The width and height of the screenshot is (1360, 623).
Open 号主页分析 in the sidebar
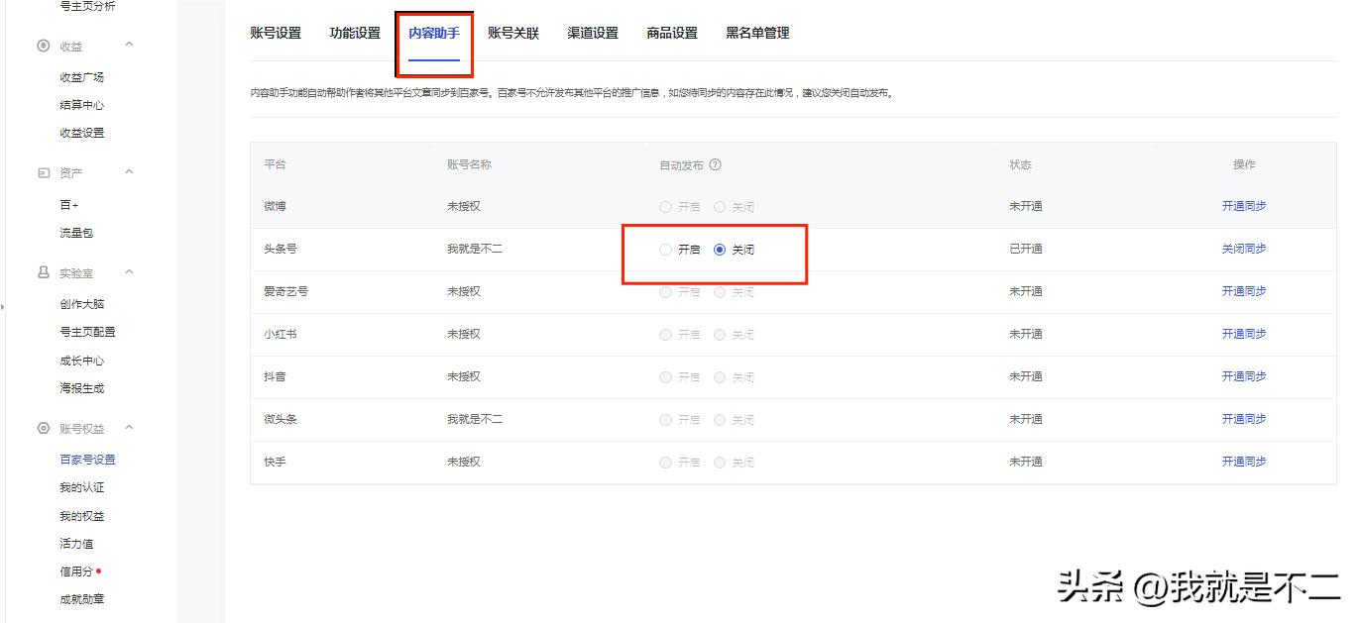click(x=87, y=6)
